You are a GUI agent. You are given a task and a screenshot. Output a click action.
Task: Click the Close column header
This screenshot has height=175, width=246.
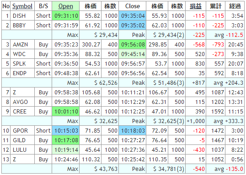click(133, 6)
